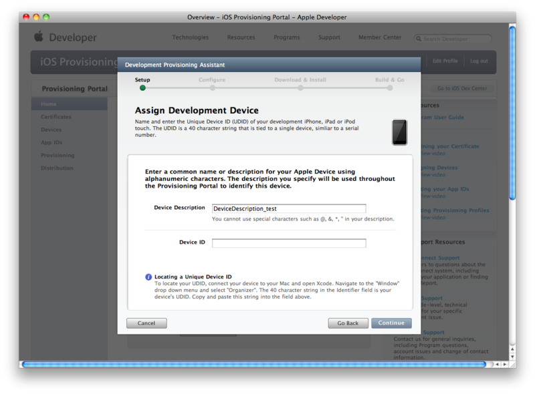Select Distribution in the sidebar
This screenshot has width=535, height=394.
[57, 168]
